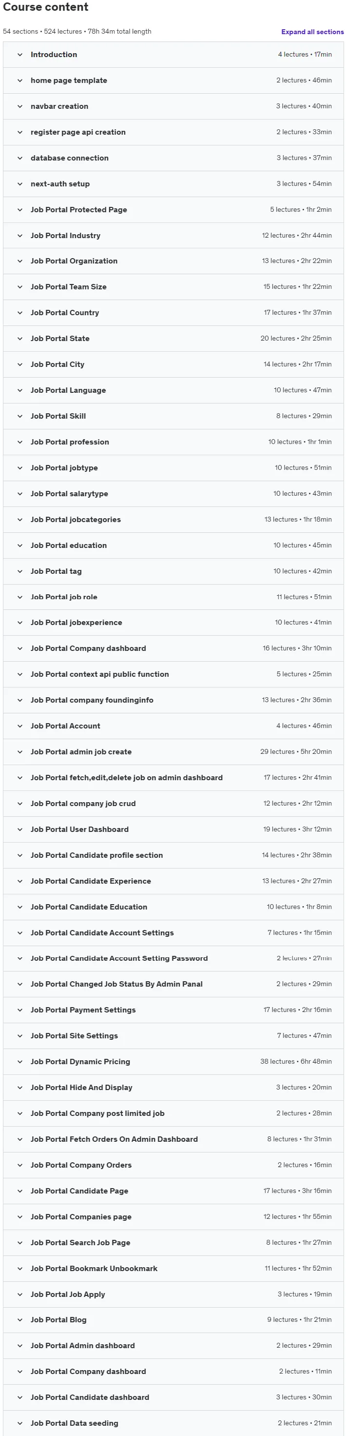Expand Job Portal Data seeding section
346x1436 pixels.
pos(173,1423)
